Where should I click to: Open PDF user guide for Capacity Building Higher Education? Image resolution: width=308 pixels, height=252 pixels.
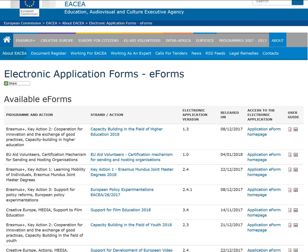click(x=290, y=129)
